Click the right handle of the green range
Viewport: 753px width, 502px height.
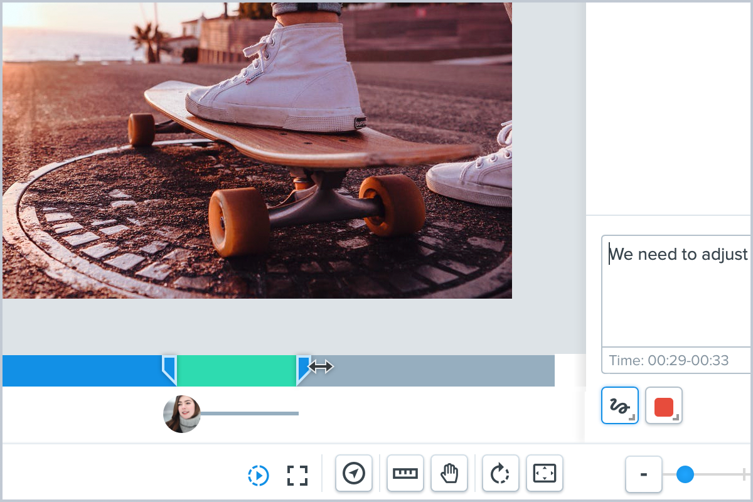303,369
